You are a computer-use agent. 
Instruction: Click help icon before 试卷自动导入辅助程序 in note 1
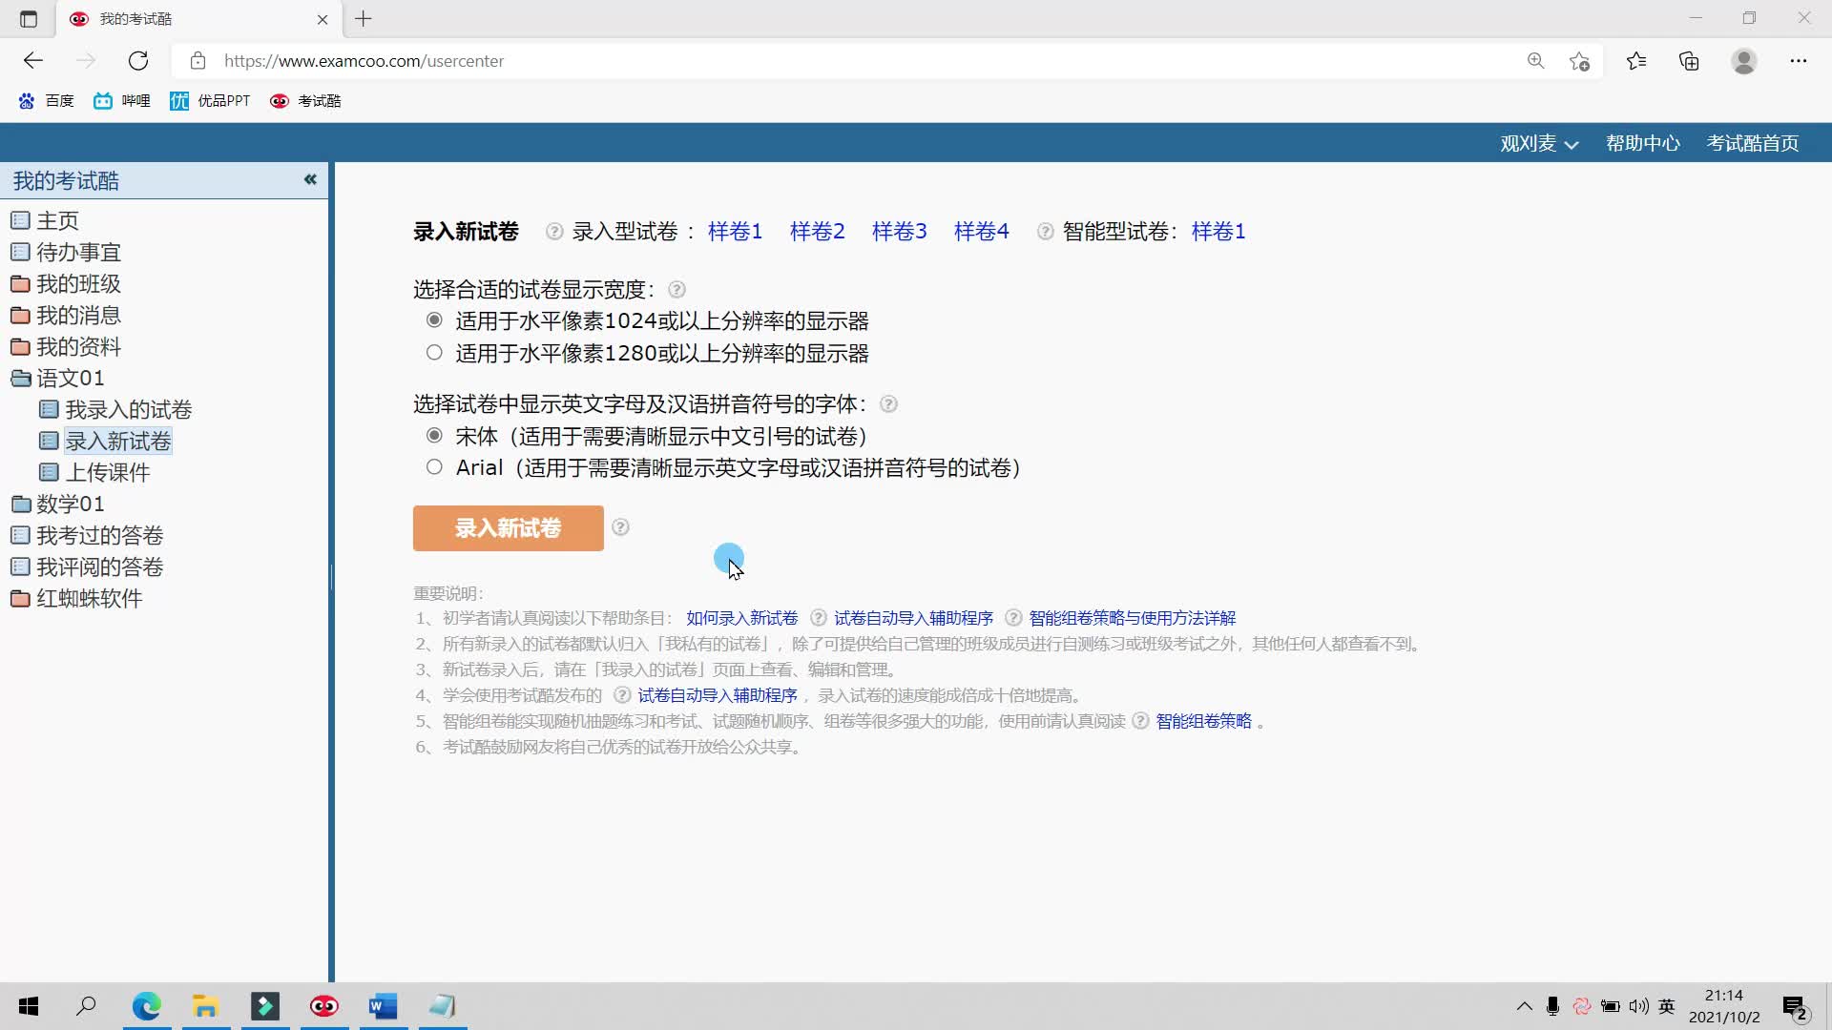(x=818, y=618)
